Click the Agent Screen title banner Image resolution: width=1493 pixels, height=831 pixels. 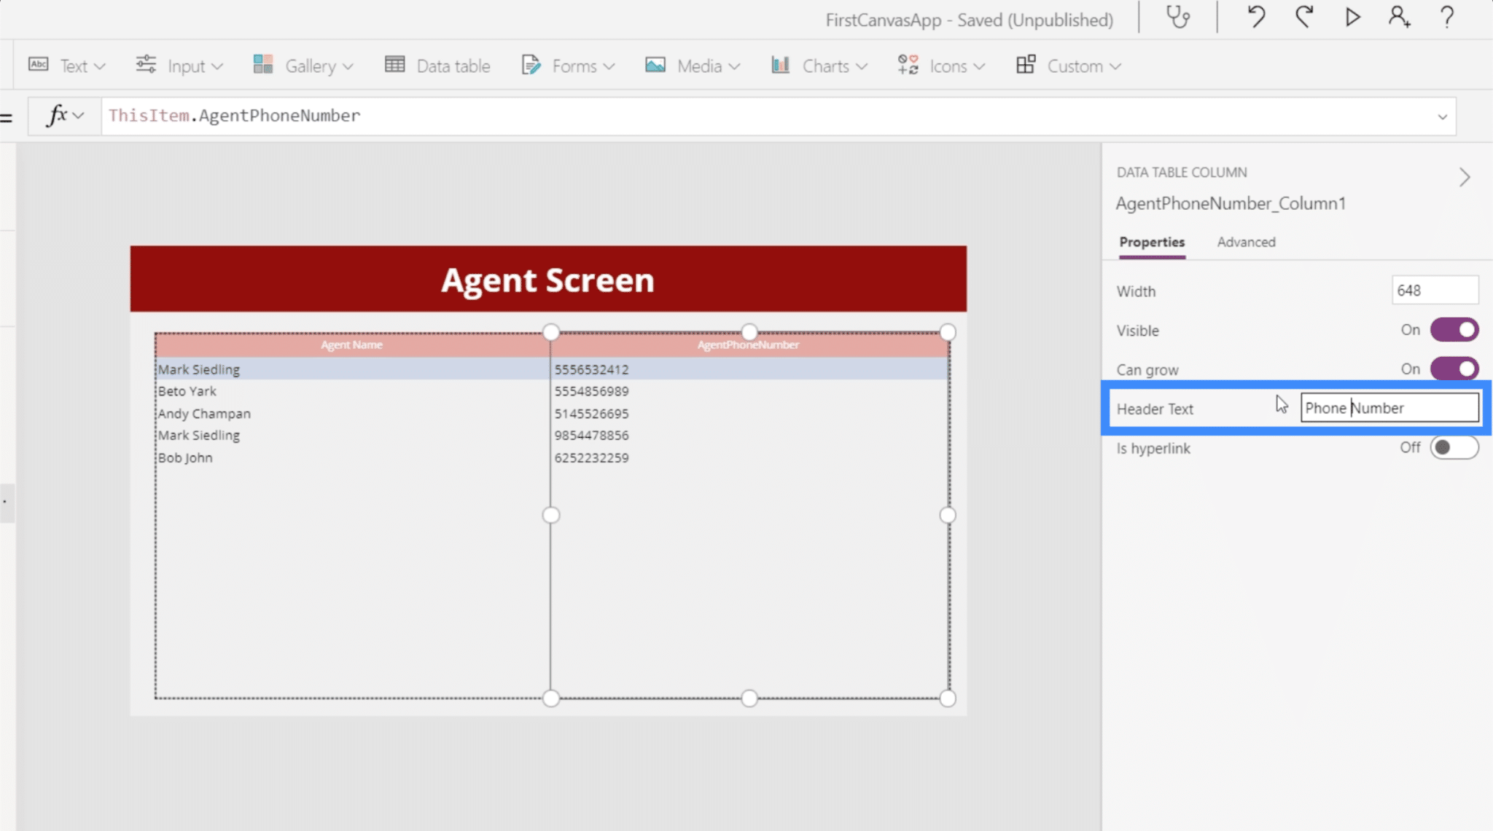pos(548,279)
